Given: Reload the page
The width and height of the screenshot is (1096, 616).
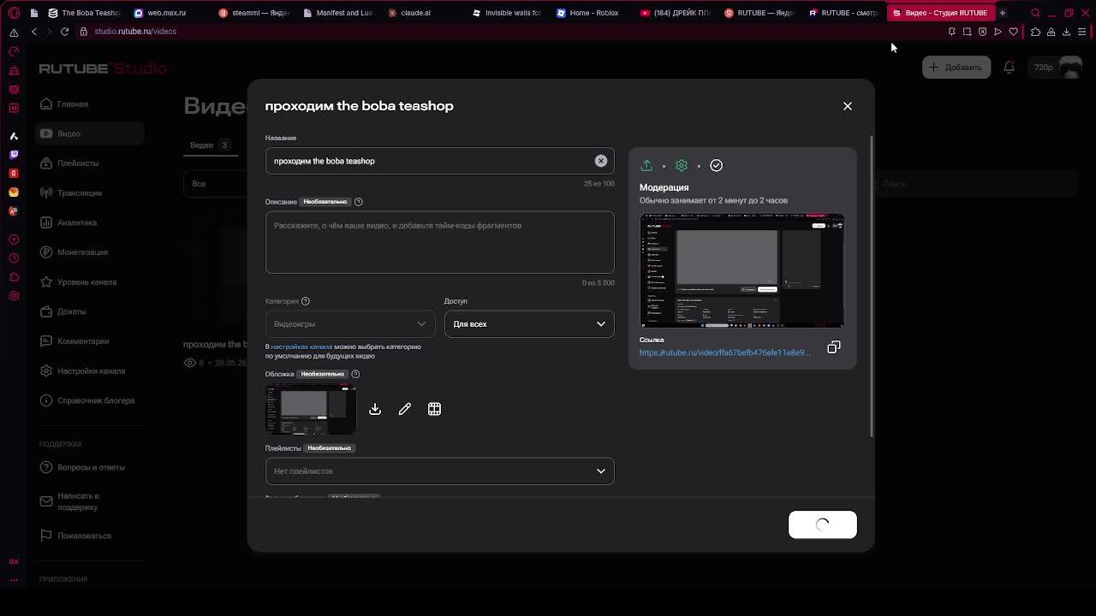Looking at the screenshot, I should pos(64,32).
